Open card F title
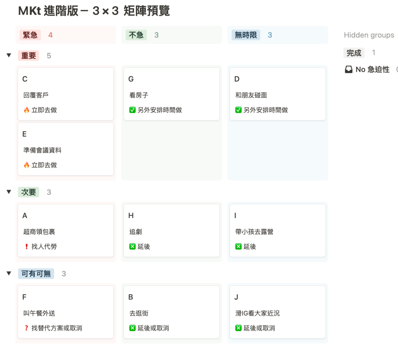The height and width of the screenshot is (352, 398). click(x=24, y=297)
